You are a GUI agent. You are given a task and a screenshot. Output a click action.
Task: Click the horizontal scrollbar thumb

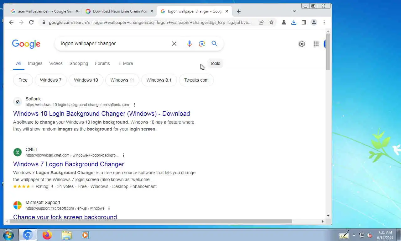point(151,221)
